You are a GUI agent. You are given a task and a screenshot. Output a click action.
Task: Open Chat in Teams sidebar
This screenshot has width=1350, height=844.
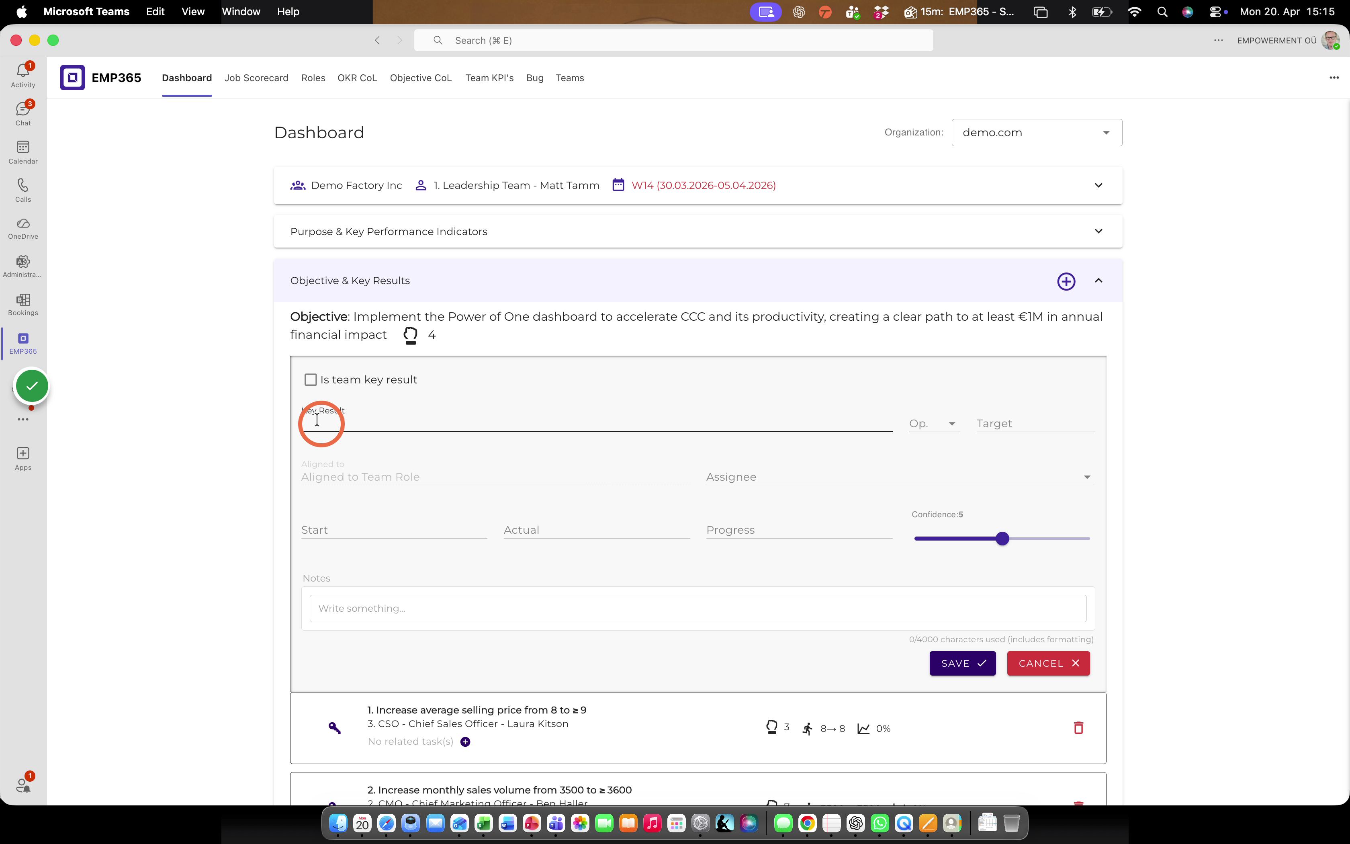pyautogui.click(x=23, y=113)
